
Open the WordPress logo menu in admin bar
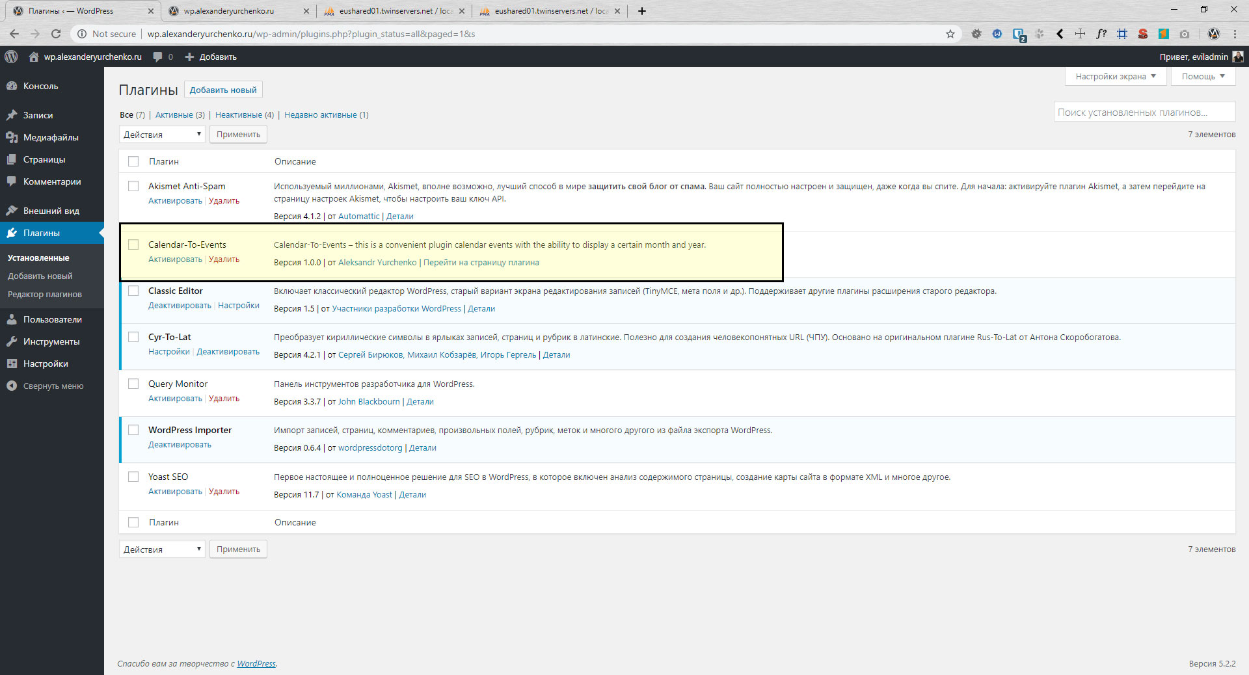tap(11, 57)
